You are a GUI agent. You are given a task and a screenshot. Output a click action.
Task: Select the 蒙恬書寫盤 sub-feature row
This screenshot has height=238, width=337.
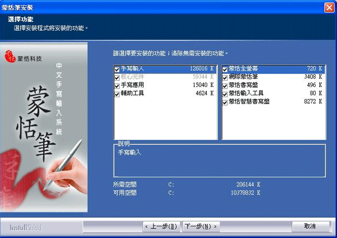pos(274,85)
